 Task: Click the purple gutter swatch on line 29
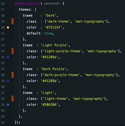click(8, 81)
